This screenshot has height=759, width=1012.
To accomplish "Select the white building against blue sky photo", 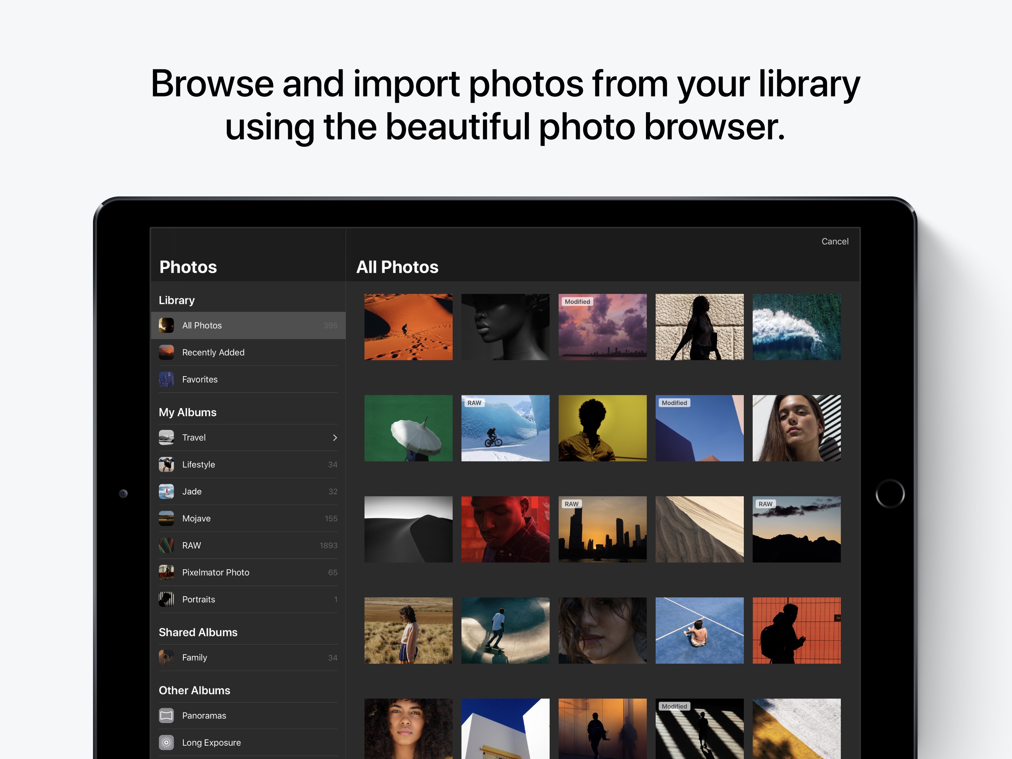I will click(x=505, y=728).
